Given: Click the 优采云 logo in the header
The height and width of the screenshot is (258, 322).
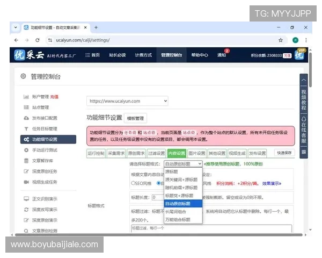Looking at the screenshot, I should click(29, 55).
